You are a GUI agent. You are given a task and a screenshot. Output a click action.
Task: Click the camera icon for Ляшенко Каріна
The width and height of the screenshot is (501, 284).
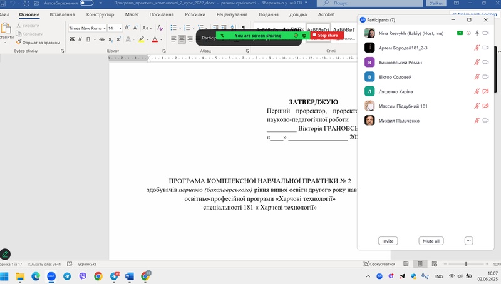tap(485, 91)
